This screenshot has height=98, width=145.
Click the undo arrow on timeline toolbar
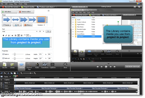tap(2, 73)
